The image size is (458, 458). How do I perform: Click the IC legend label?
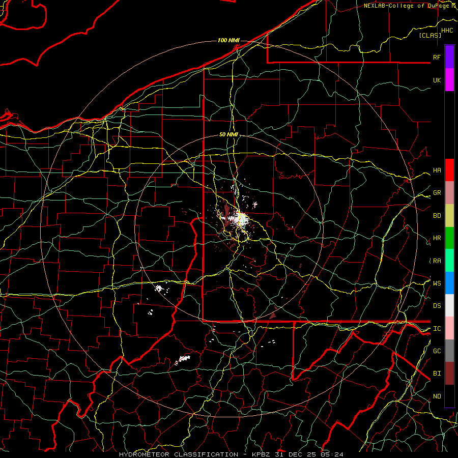tap(437, 329)
